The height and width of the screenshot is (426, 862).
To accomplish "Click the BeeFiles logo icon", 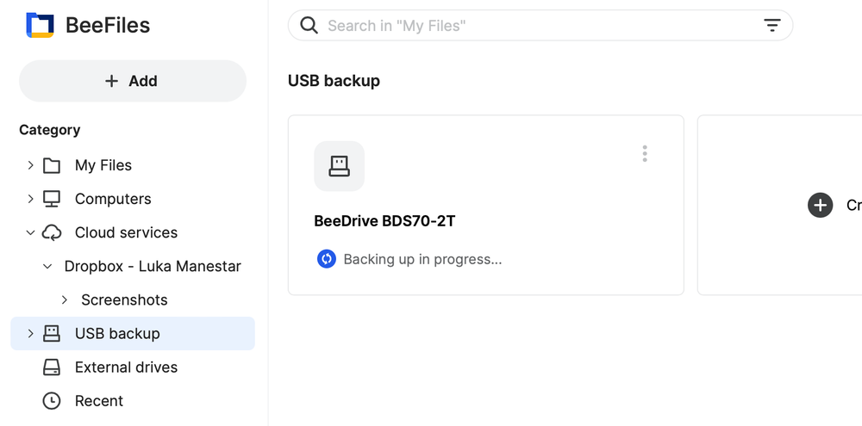I will tap(40, 25).
